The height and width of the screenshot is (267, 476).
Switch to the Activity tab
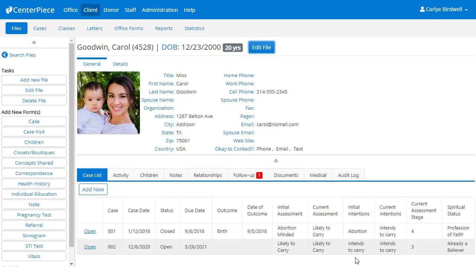pos(120,175)
